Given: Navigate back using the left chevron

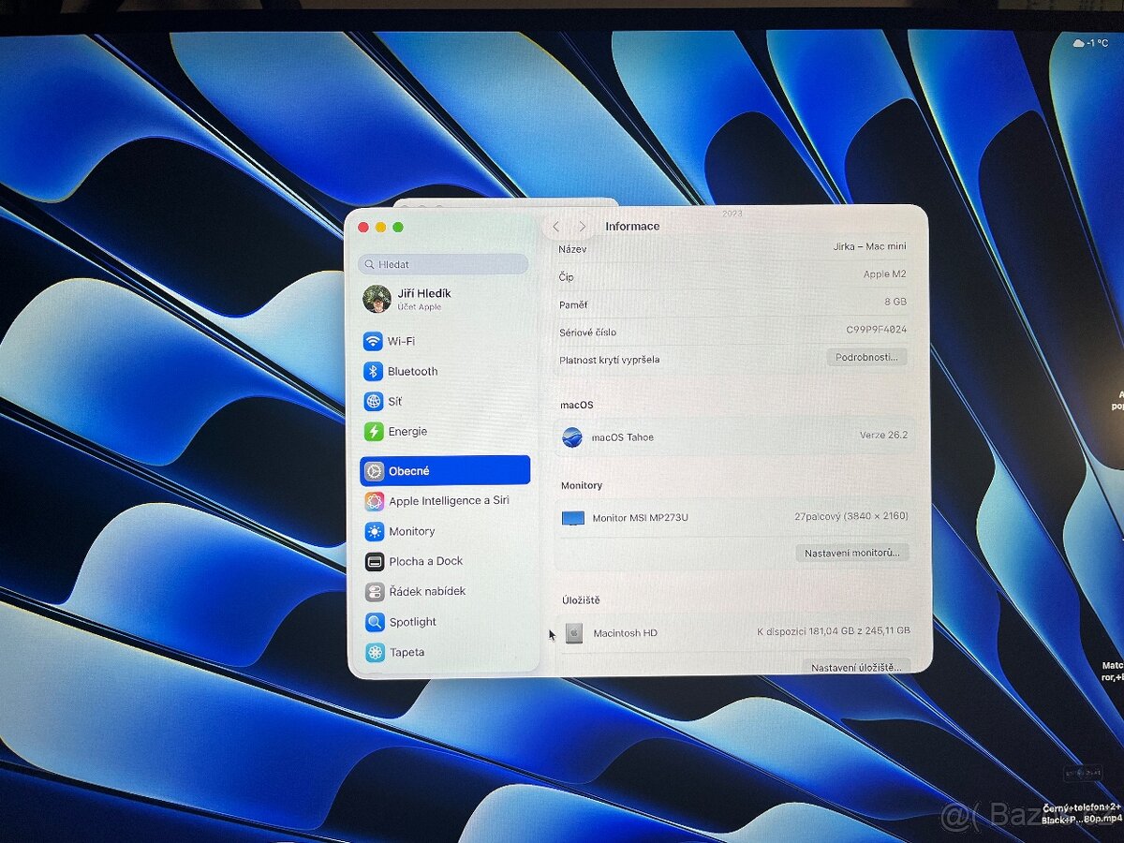Looking at the screenshot, I should point(555,226).
